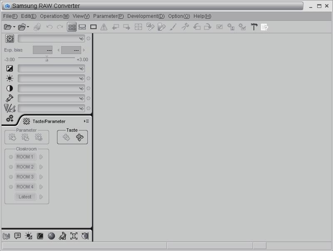This screenshot has width=333, height=251.
Task: Select the ROOM 1 radio button
Action: tap(11, 157)
